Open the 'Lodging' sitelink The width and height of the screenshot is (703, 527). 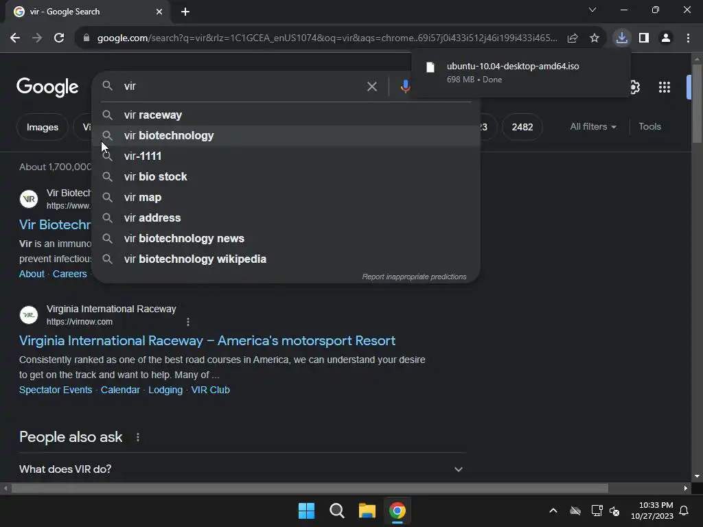(165, 390)
